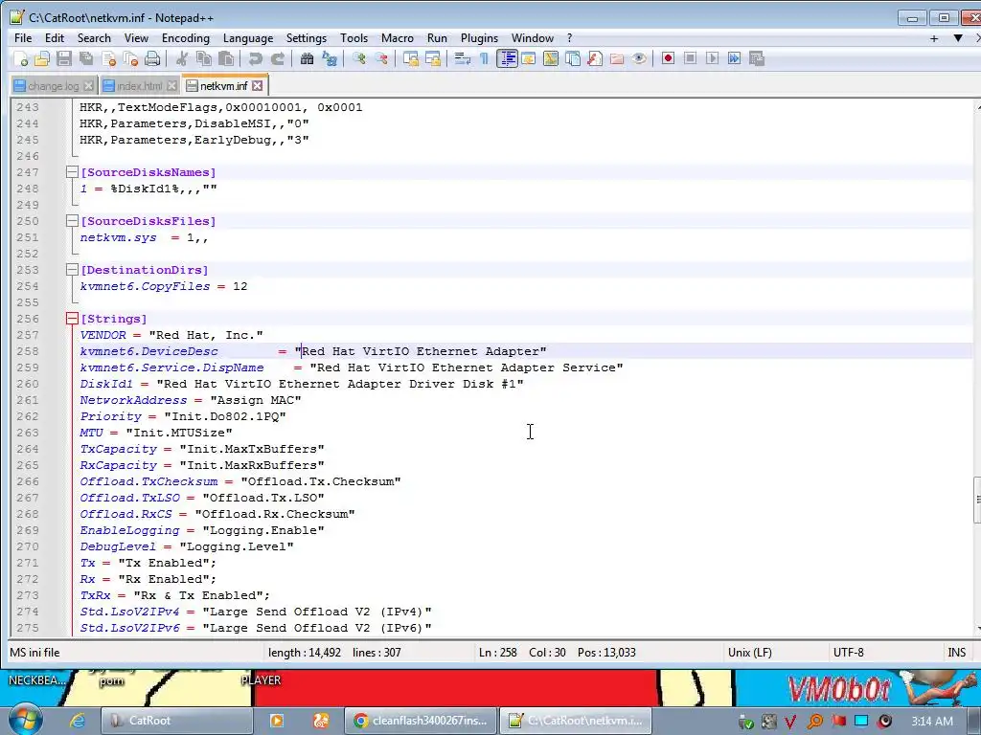981x735 pixels.
Task: Toggle show all characters pilcrow icon
Action: [484, 58]
